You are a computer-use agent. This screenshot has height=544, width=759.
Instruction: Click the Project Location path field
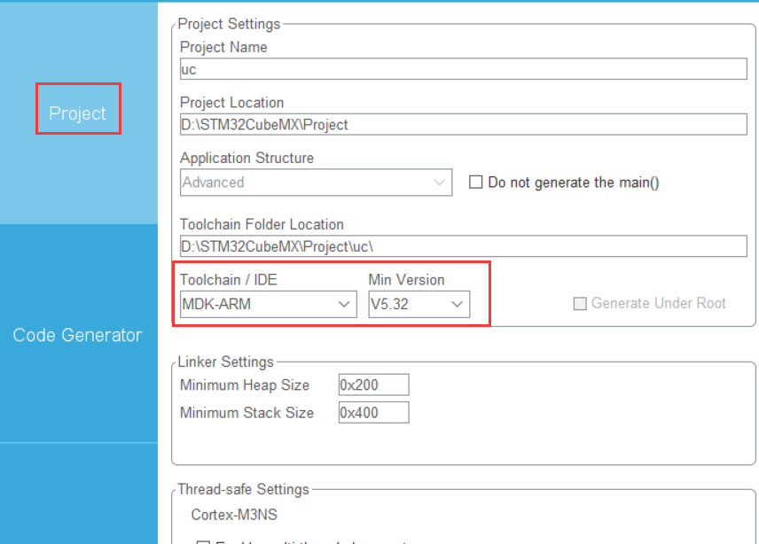tap(463, 125)
